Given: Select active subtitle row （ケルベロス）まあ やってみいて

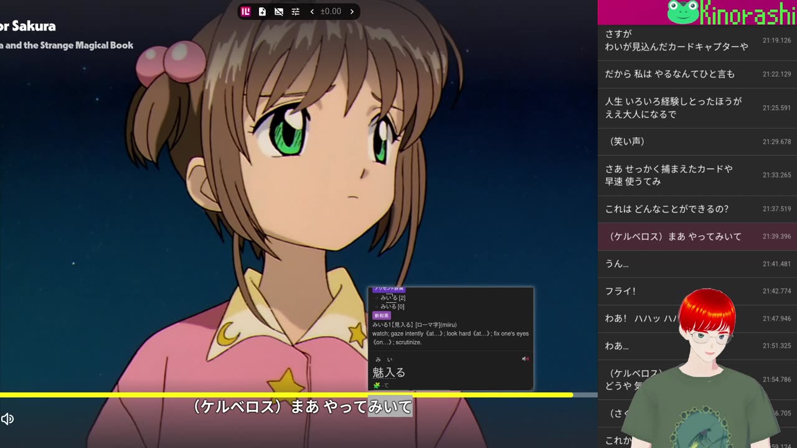Looking at the screenshot, I should click(697, 236).
